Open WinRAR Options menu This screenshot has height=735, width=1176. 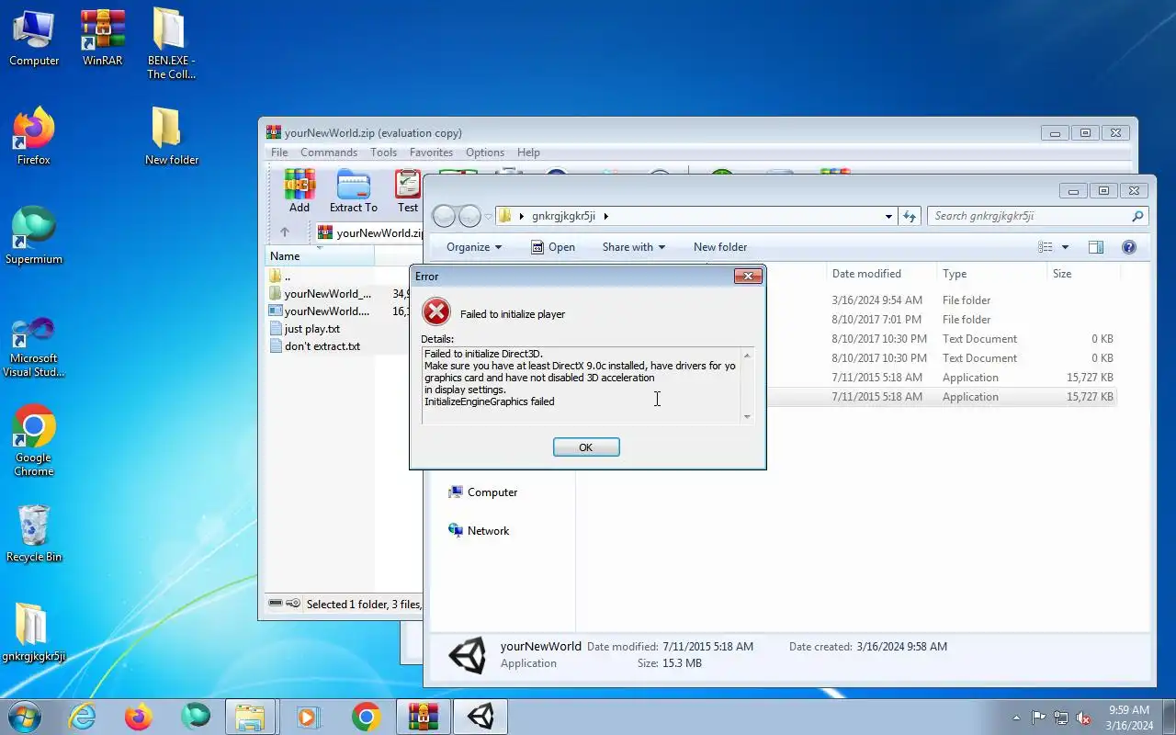[x=485, y=153]
